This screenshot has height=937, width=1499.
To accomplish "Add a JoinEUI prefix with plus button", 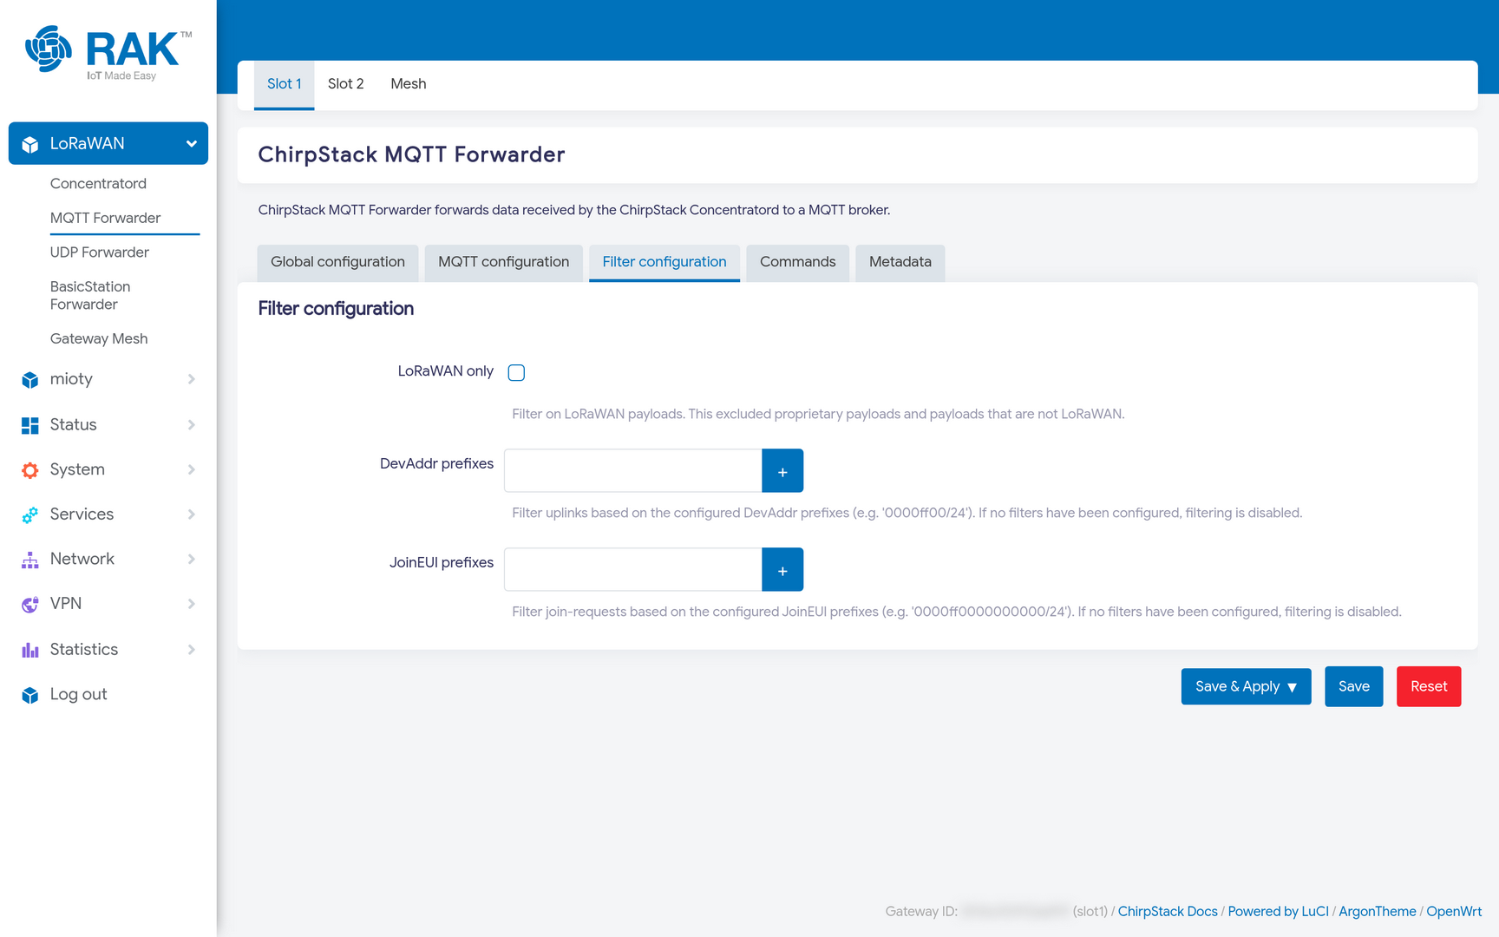I will (782, 569).
